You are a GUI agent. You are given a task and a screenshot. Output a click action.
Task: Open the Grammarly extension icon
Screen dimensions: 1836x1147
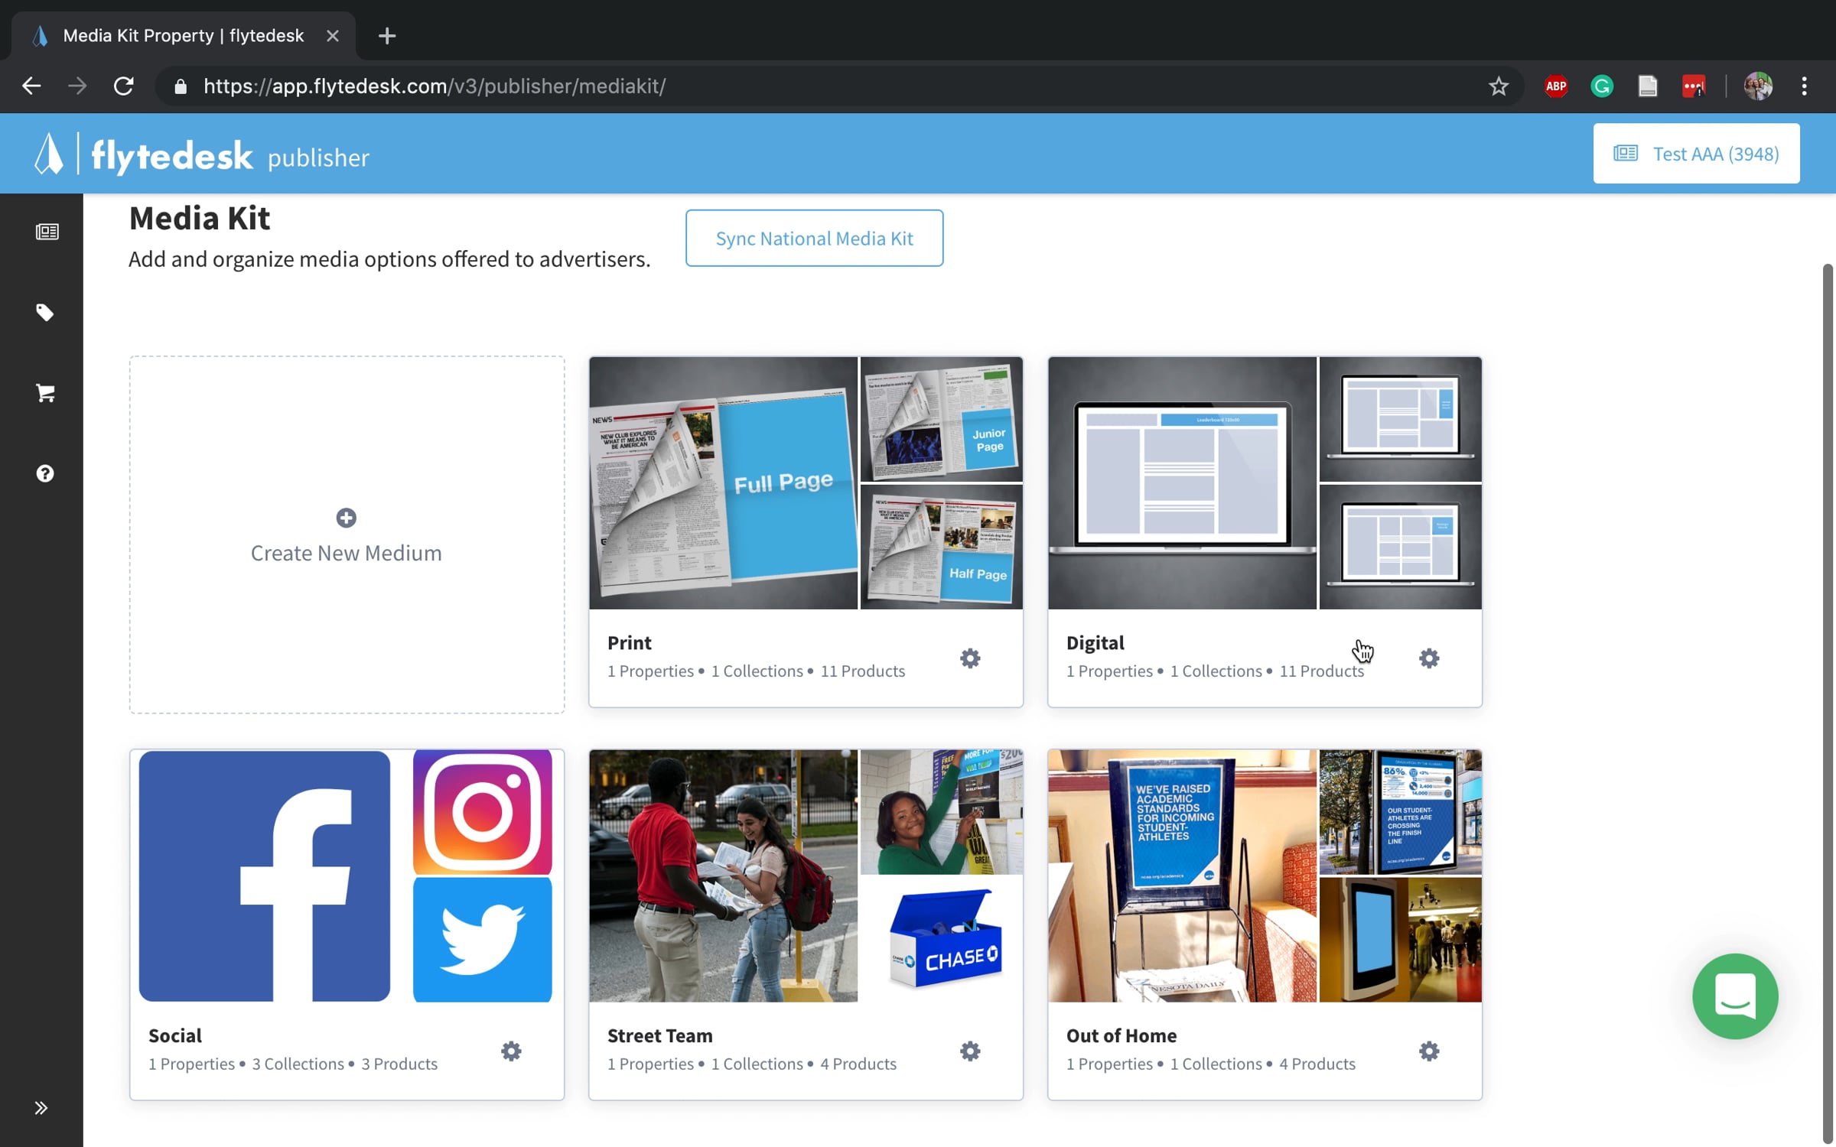click(1601, 86)
